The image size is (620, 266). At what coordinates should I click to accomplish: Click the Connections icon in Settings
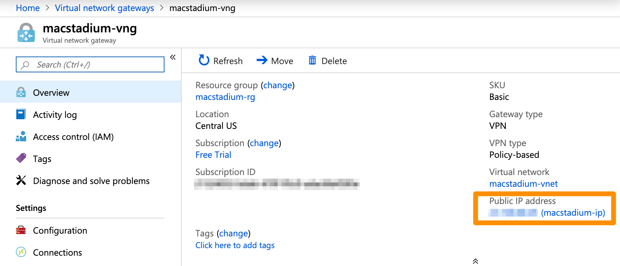[21, 252]
